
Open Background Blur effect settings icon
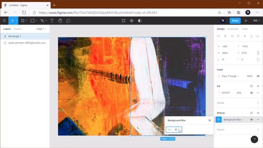click(219, 120)
